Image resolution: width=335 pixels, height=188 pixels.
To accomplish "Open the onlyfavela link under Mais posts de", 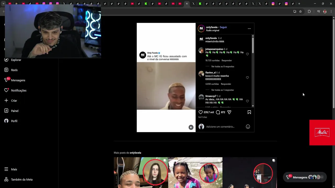I will (135, 153).
